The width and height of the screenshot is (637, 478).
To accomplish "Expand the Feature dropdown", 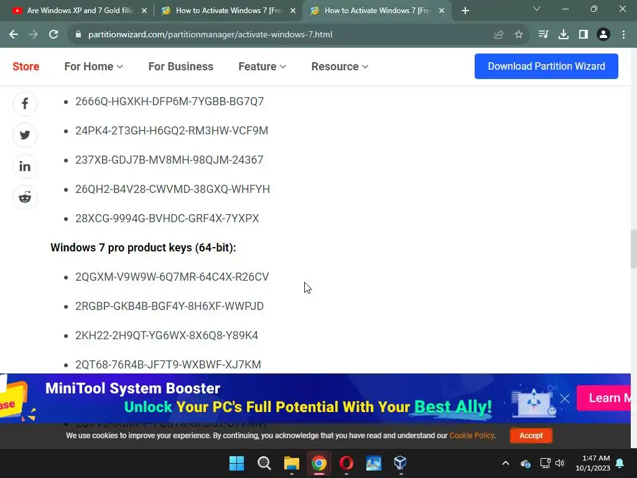I will pos(262,66).
